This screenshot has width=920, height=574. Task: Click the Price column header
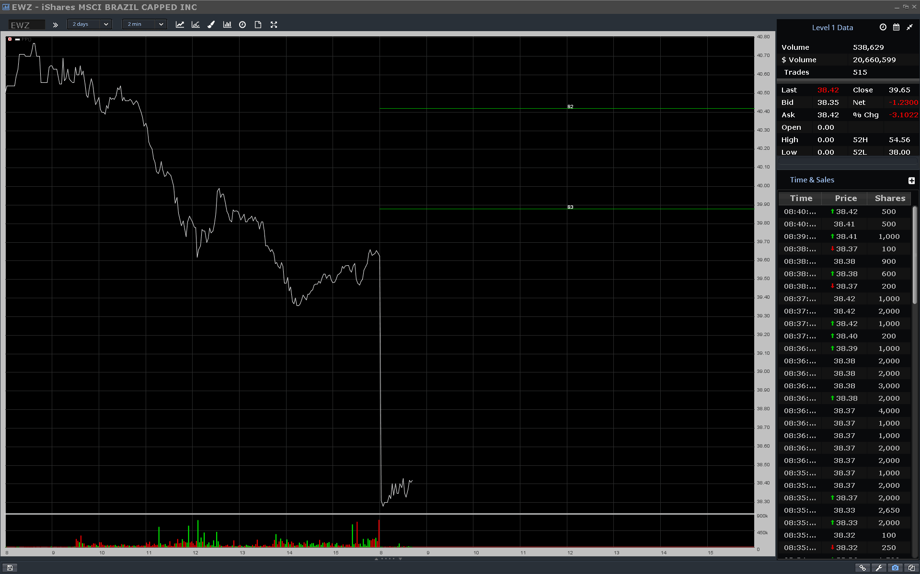click(845, 198)
